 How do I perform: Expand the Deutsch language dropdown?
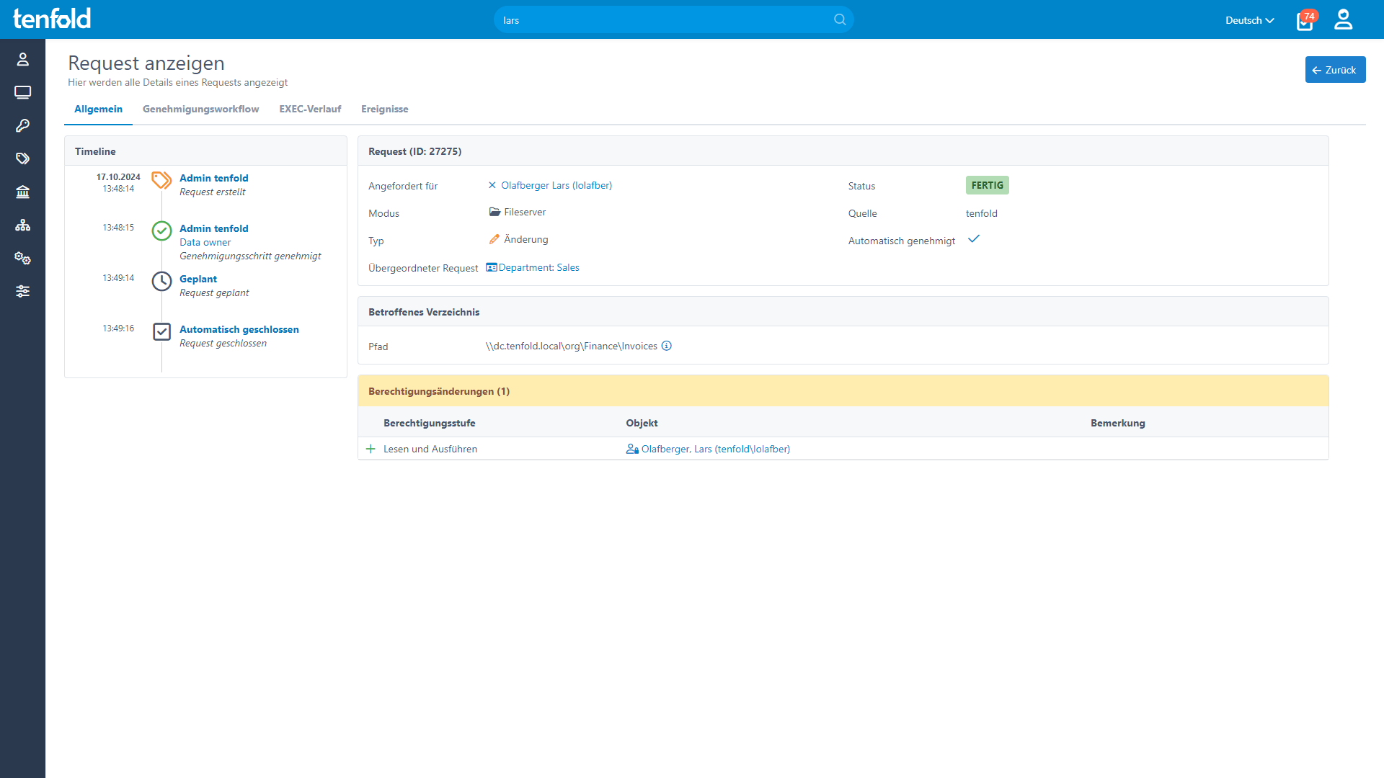click(1249, 20)
